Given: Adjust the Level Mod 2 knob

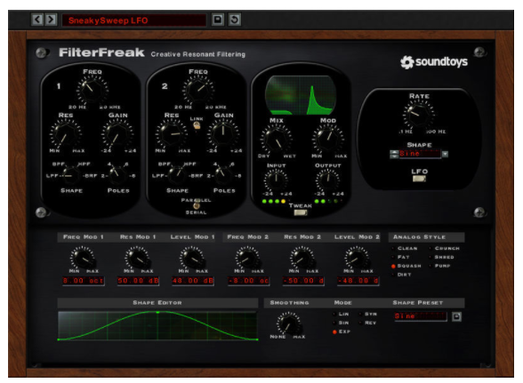Looking at the screenshot, I should pyautogui.click(x=357, y=259).
